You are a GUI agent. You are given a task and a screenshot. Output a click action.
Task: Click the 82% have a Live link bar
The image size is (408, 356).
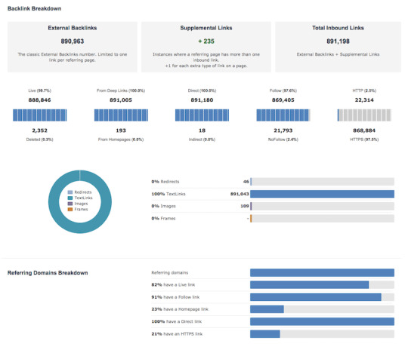(x=322, y=285)
